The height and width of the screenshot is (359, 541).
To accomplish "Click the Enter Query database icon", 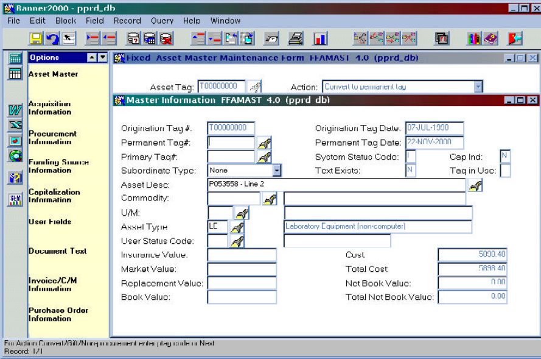I will pos(133,38).
